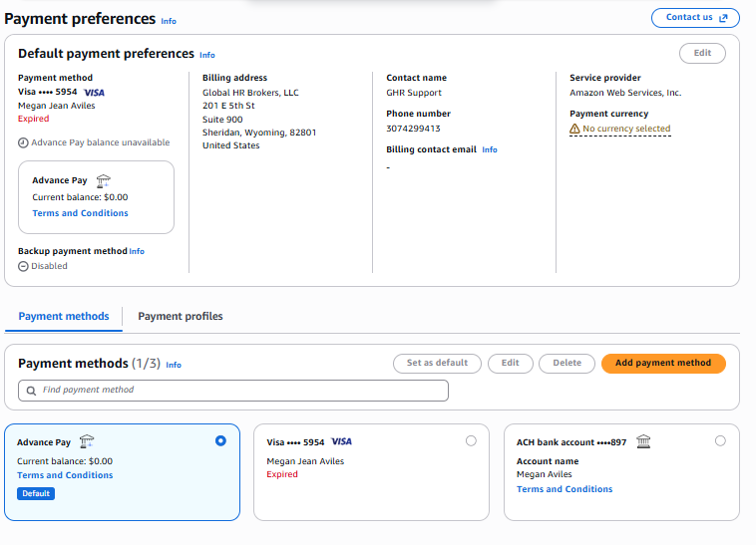
Task: Click Sheridan, Wyoming, 82801 address line
Action: click(259, 133)
